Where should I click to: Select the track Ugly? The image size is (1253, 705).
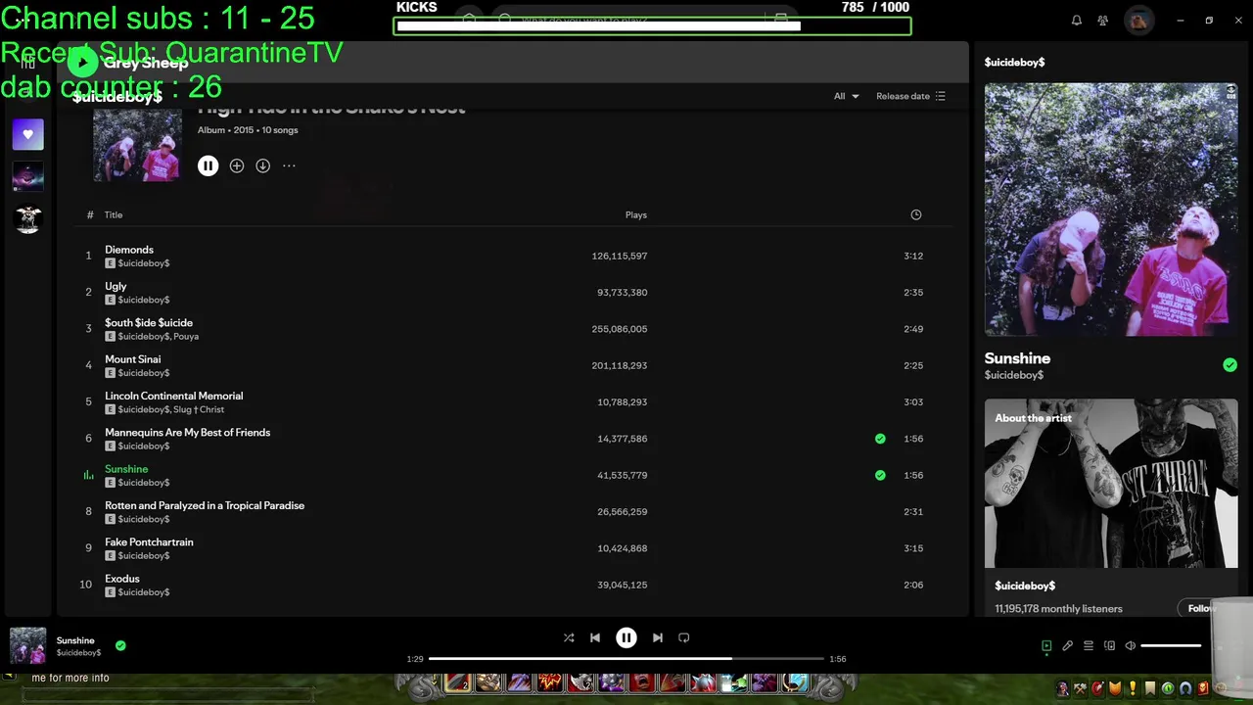pos(116,286)
